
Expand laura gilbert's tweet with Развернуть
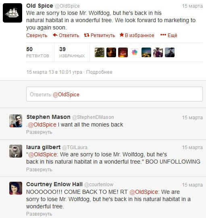point(39,170)
